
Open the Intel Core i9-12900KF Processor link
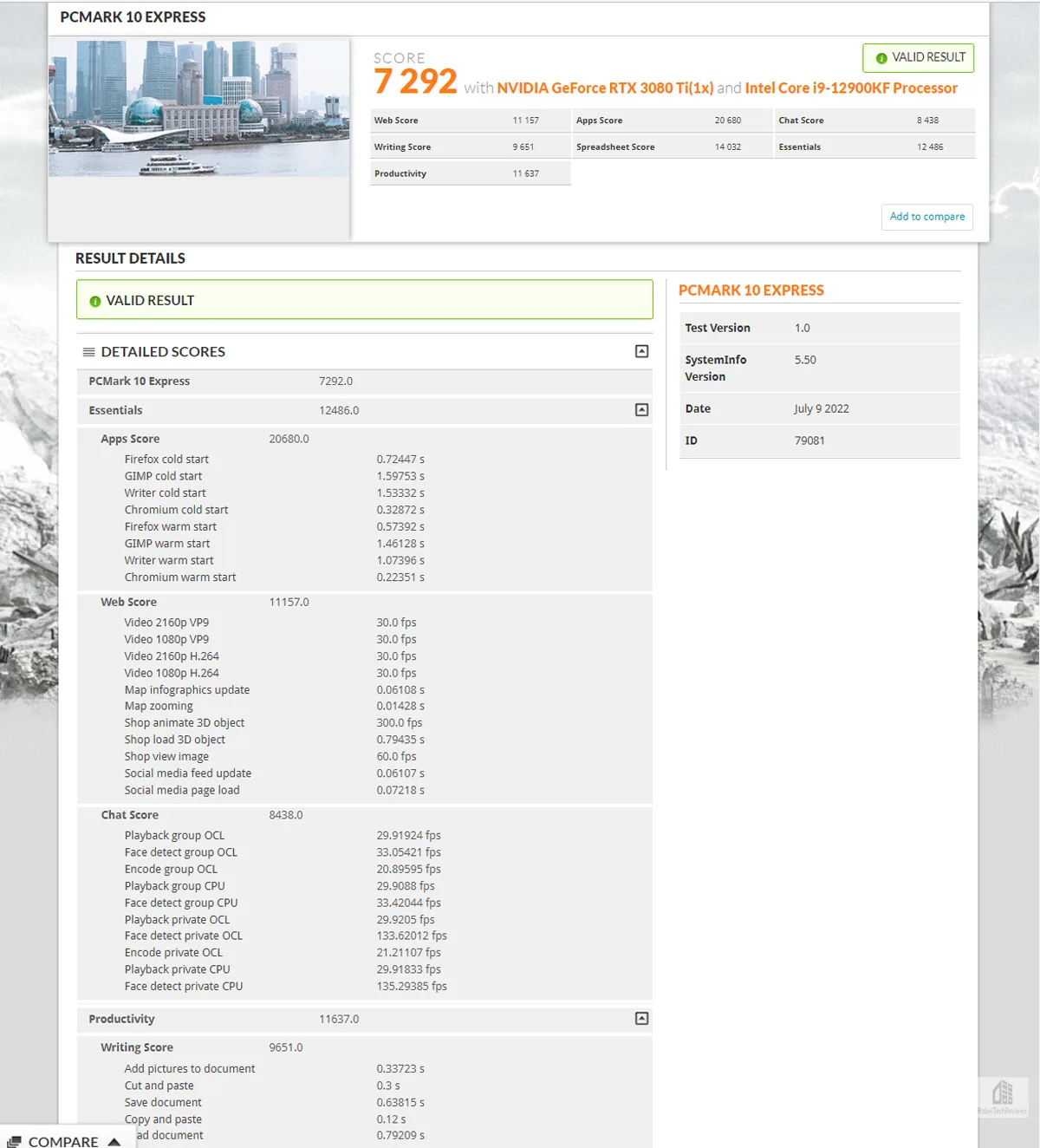pos(851,88)
